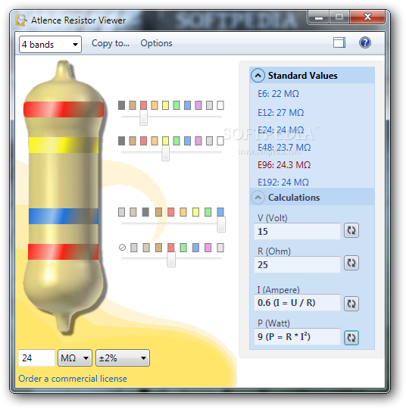This screenshot has height=409, width=406.
Task: Pick black swatch in second band row
Action: tap(122, 141)
